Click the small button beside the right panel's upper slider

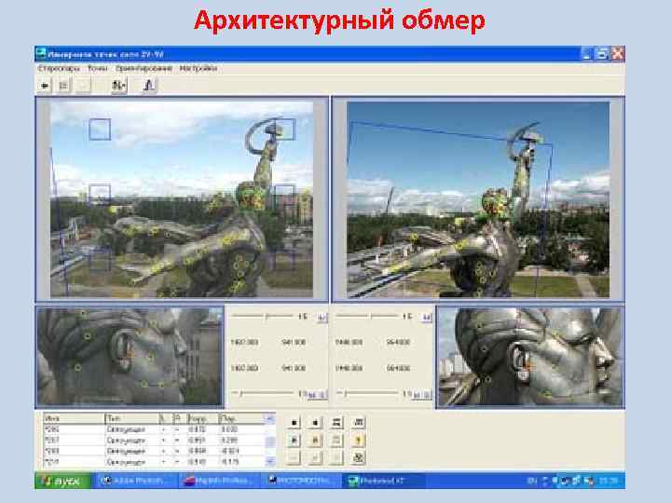(426, 318)
